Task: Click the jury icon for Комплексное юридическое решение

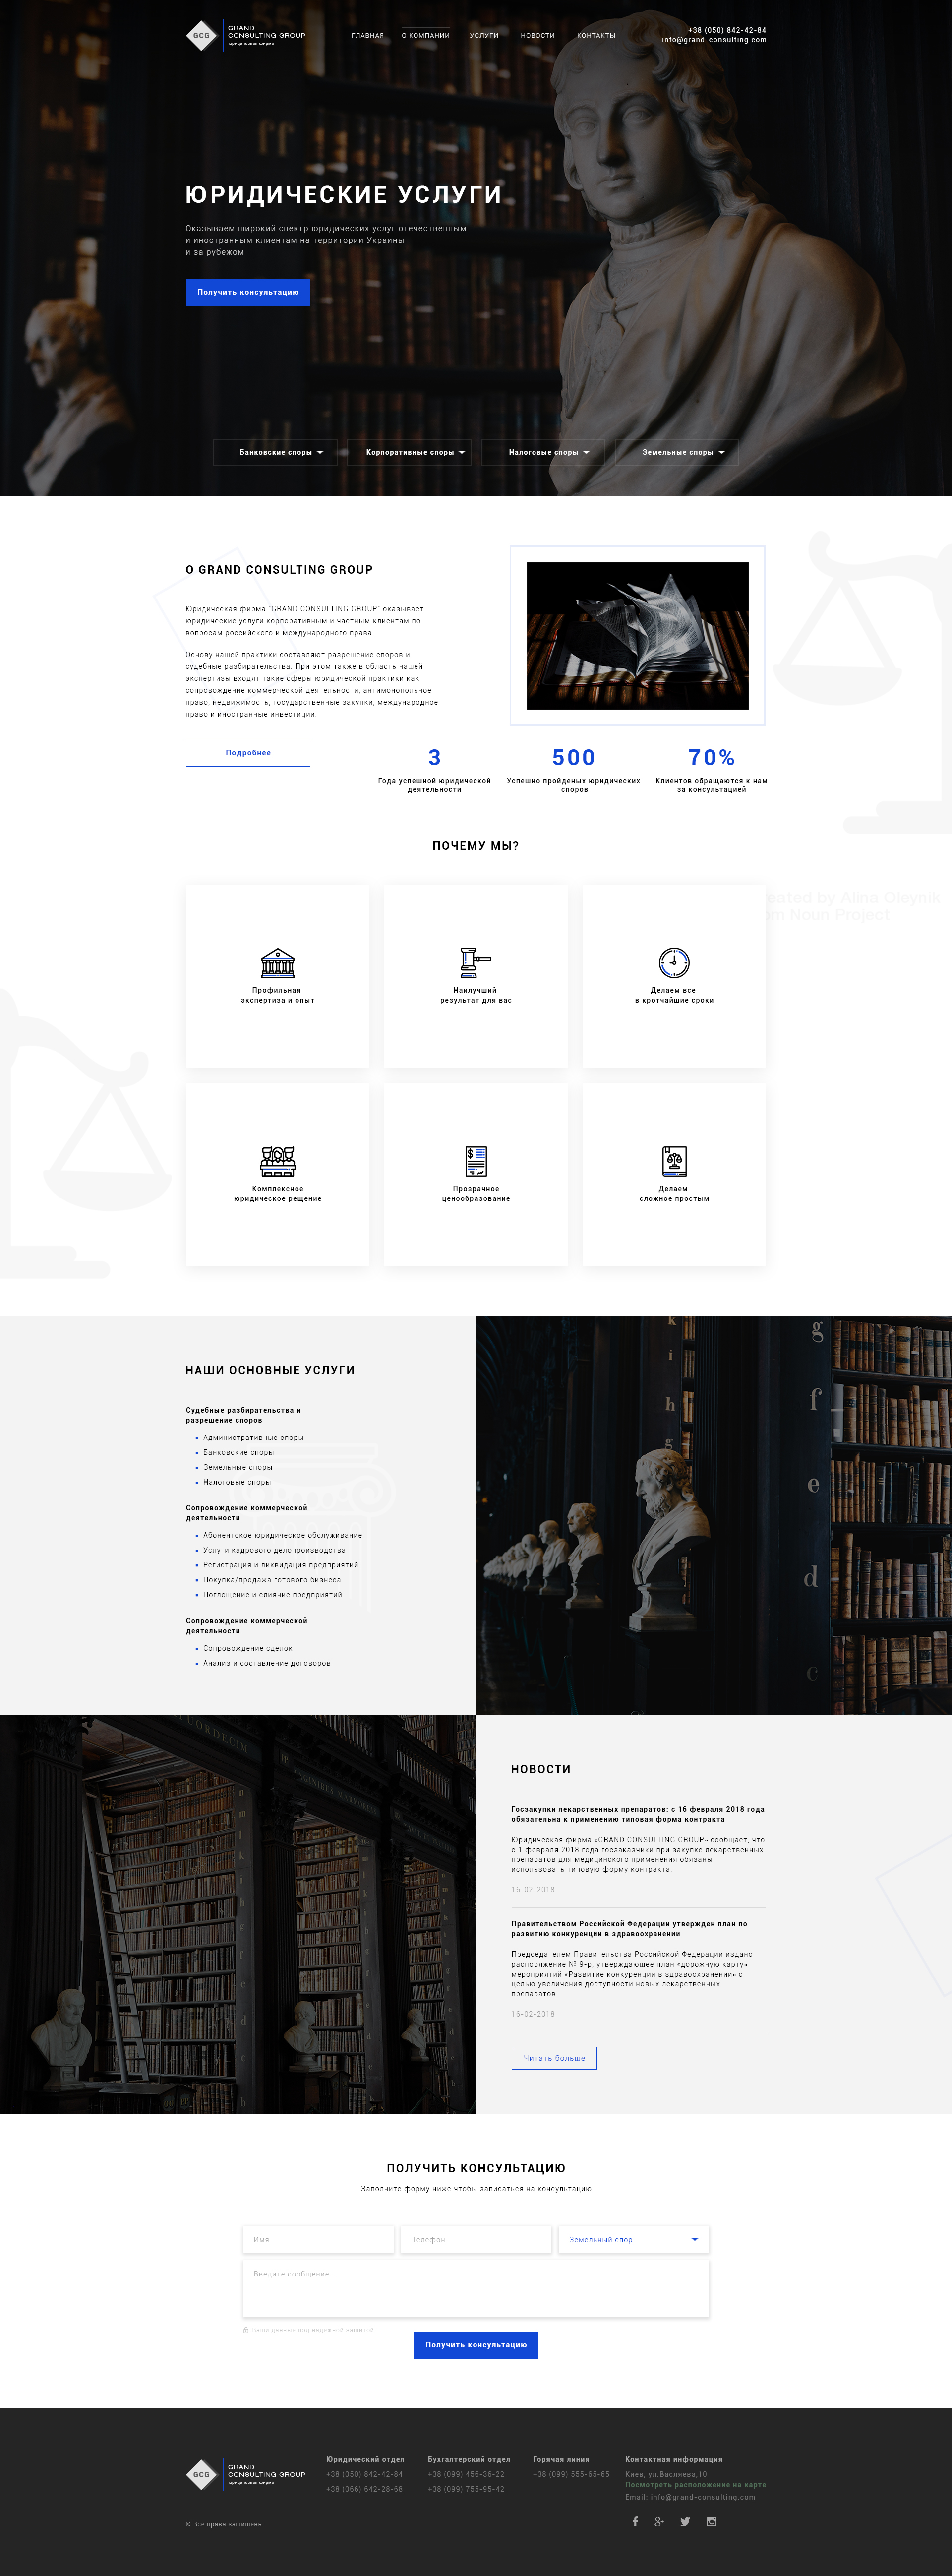Action: click(277, 1161)
